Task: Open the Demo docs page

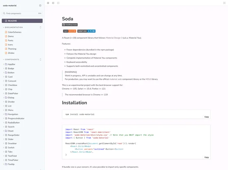Action: tap(11, 36)
